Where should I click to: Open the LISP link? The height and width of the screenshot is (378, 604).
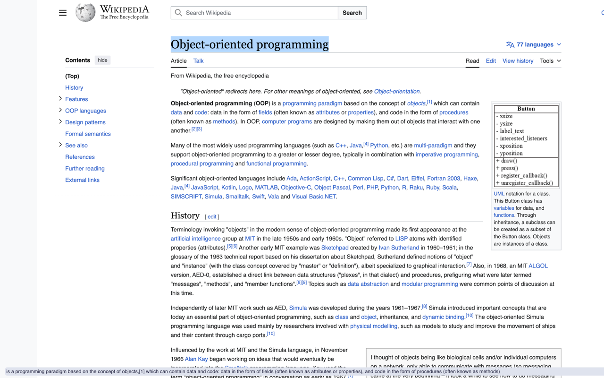tap(402, 239)
